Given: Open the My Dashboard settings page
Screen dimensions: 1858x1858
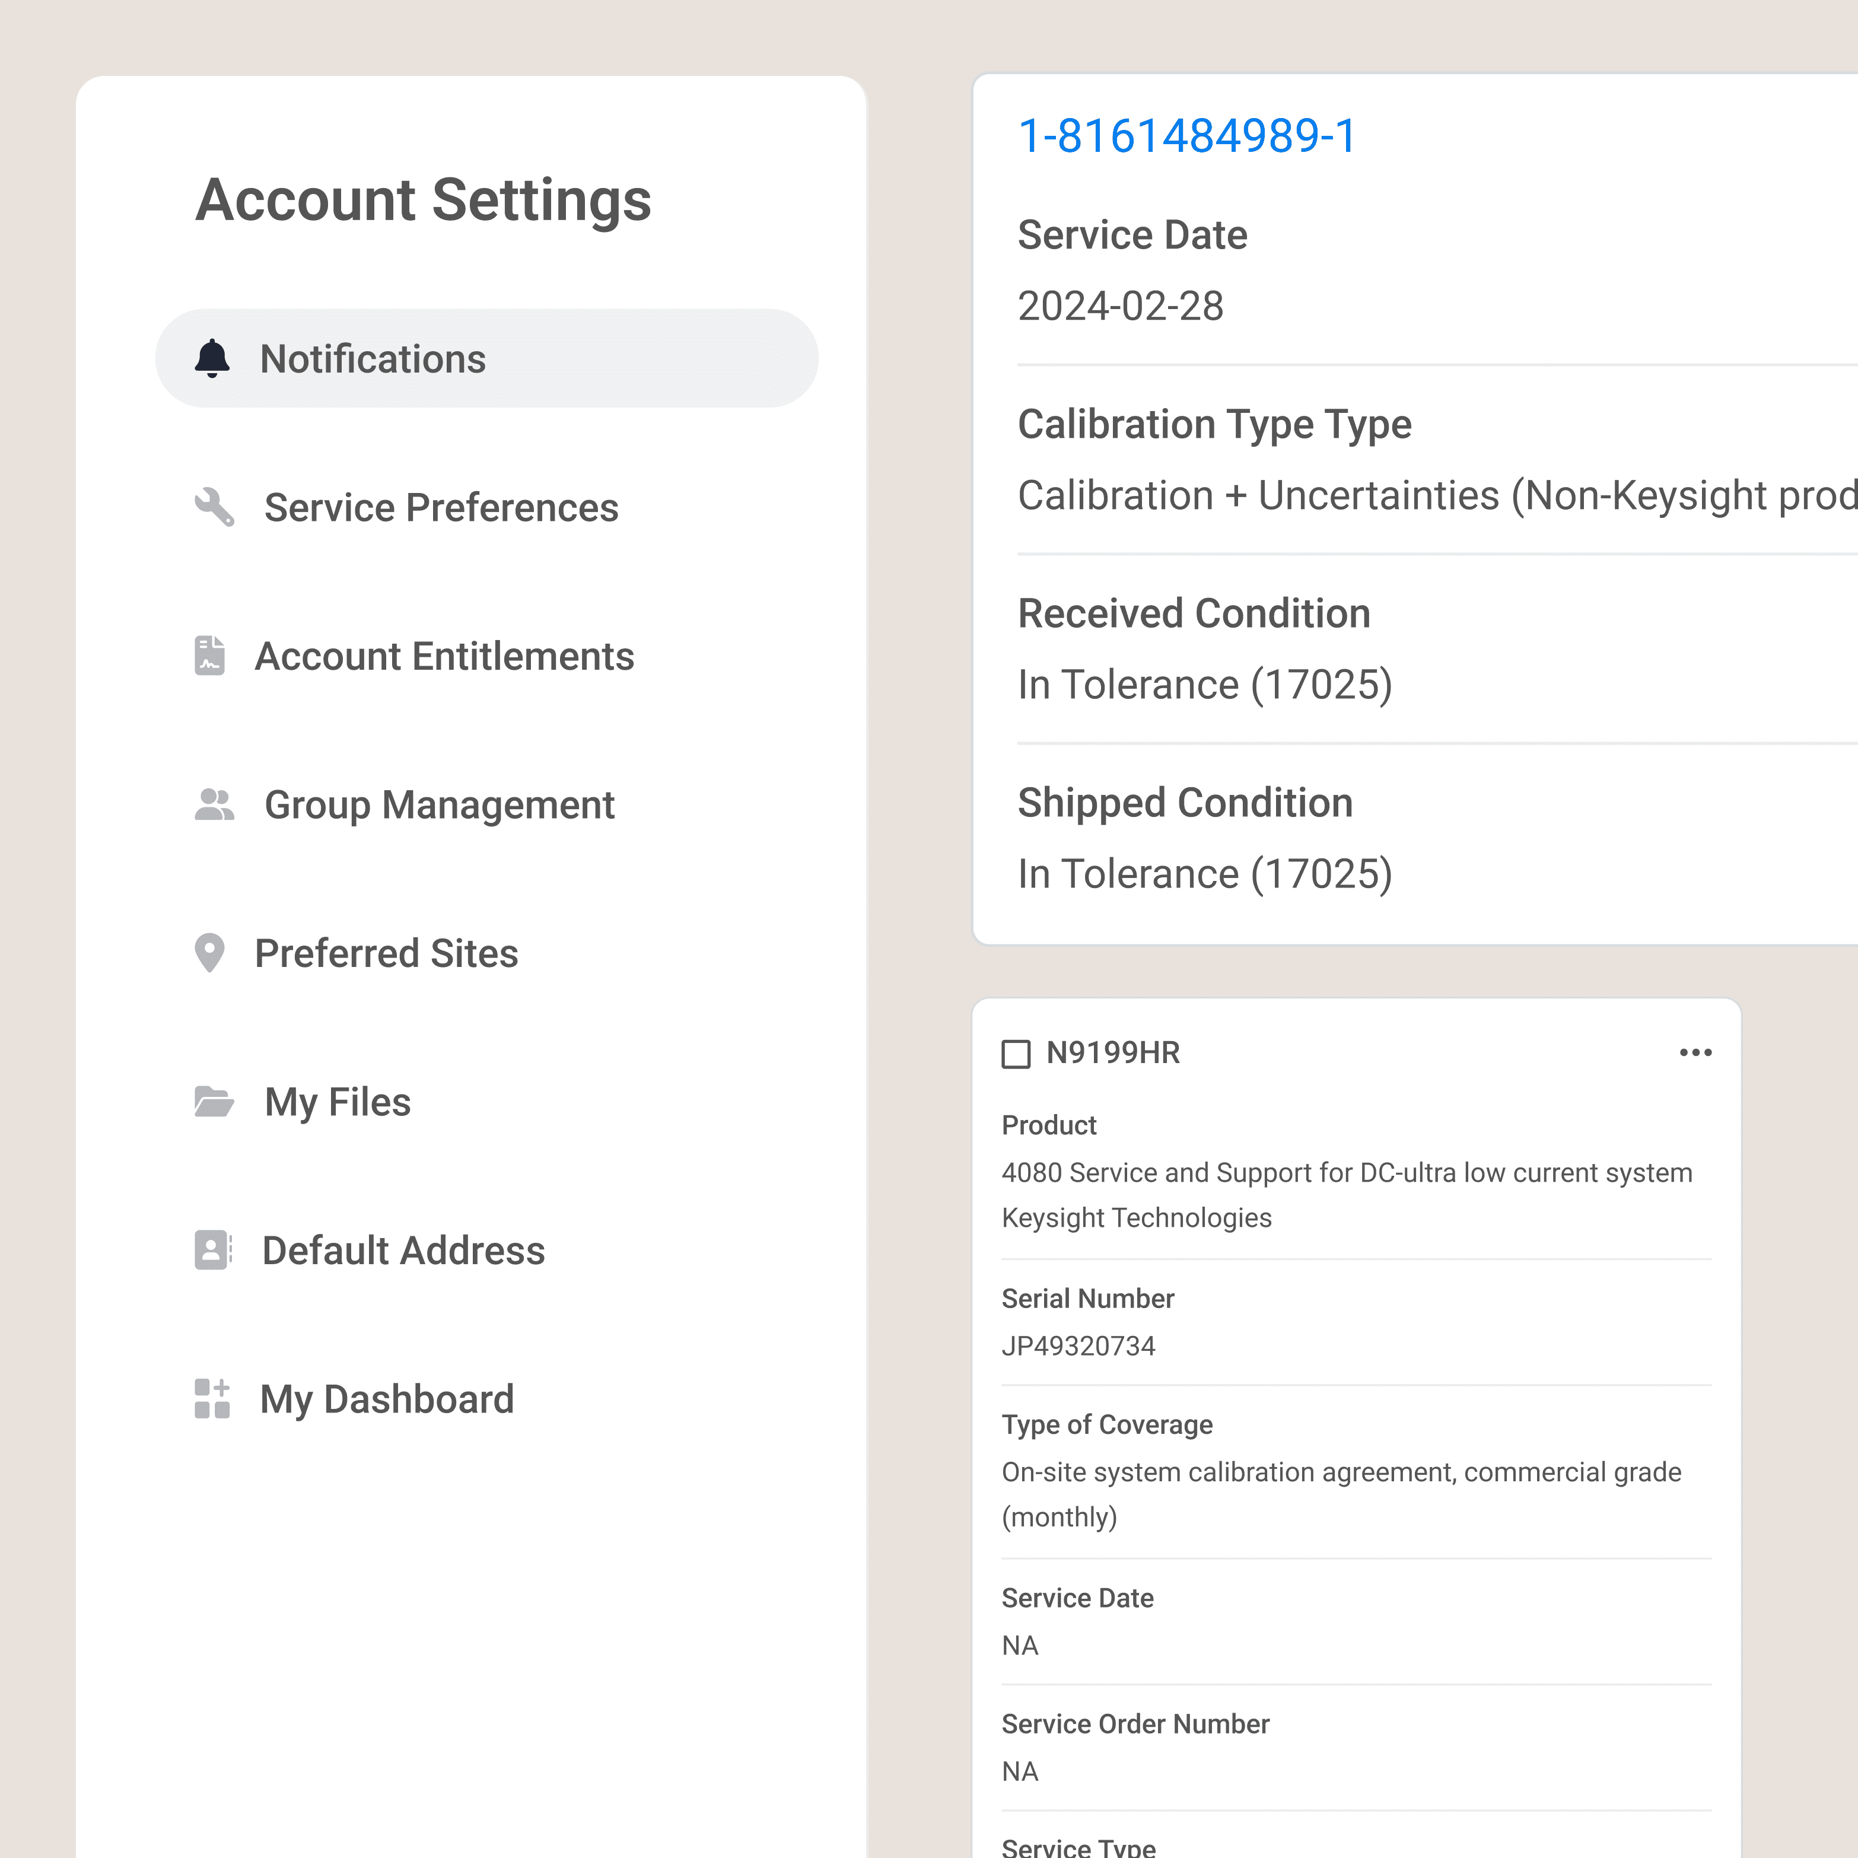Looking at the screenshot, I should [x=387, y=1399].
